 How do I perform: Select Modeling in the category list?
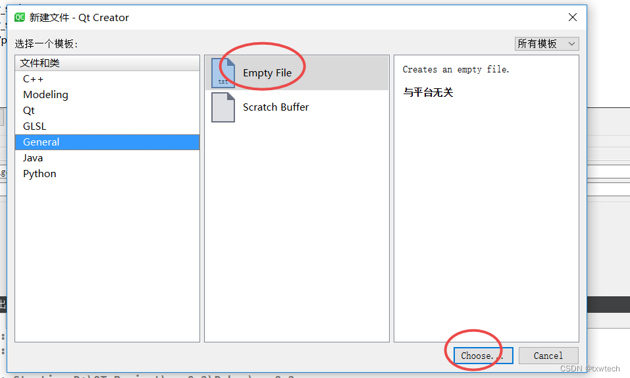click(x=107, y=95)
